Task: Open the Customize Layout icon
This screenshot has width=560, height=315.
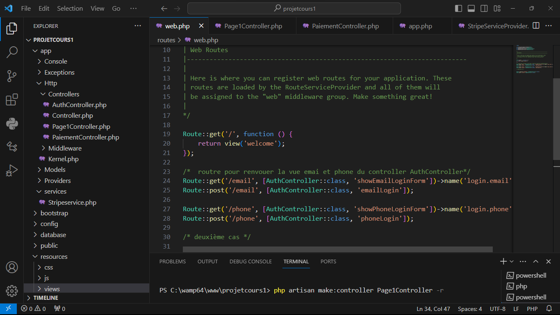Action: point(497,9)
